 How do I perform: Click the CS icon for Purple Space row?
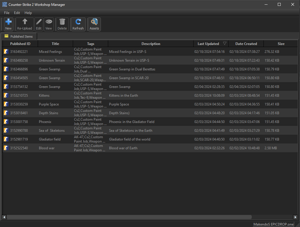pos(6,104)
